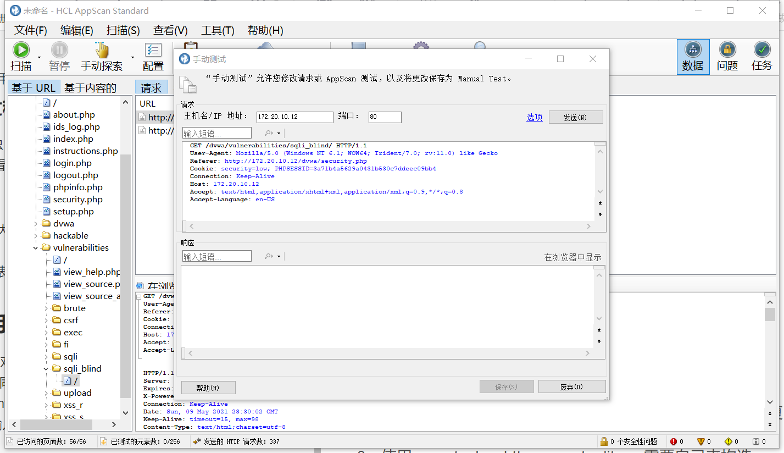Click the manual test document icon
This screenshot has width=784, height=453.
point(188,84)
